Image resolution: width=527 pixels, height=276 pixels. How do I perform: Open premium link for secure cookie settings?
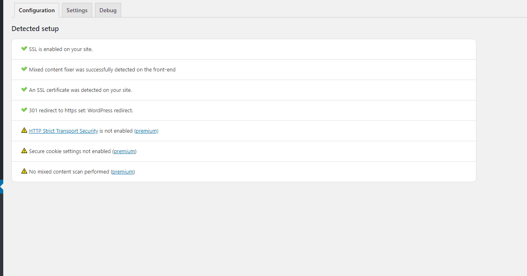(x=124, y=151)
